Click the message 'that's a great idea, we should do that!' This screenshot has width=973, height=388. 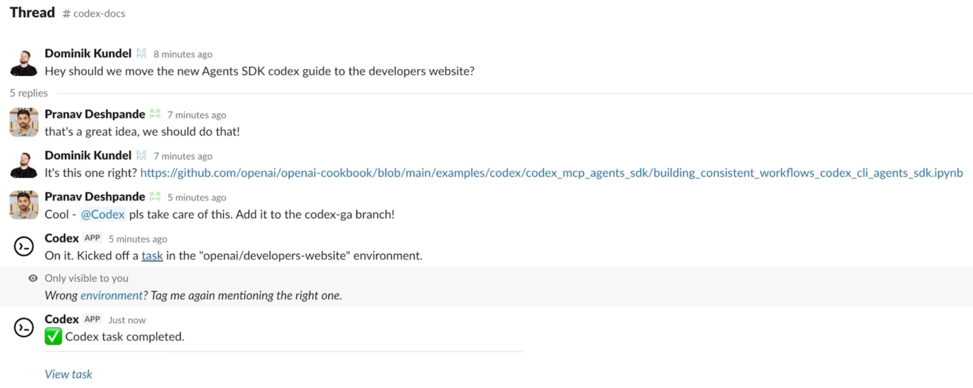(x=142, y=132)
